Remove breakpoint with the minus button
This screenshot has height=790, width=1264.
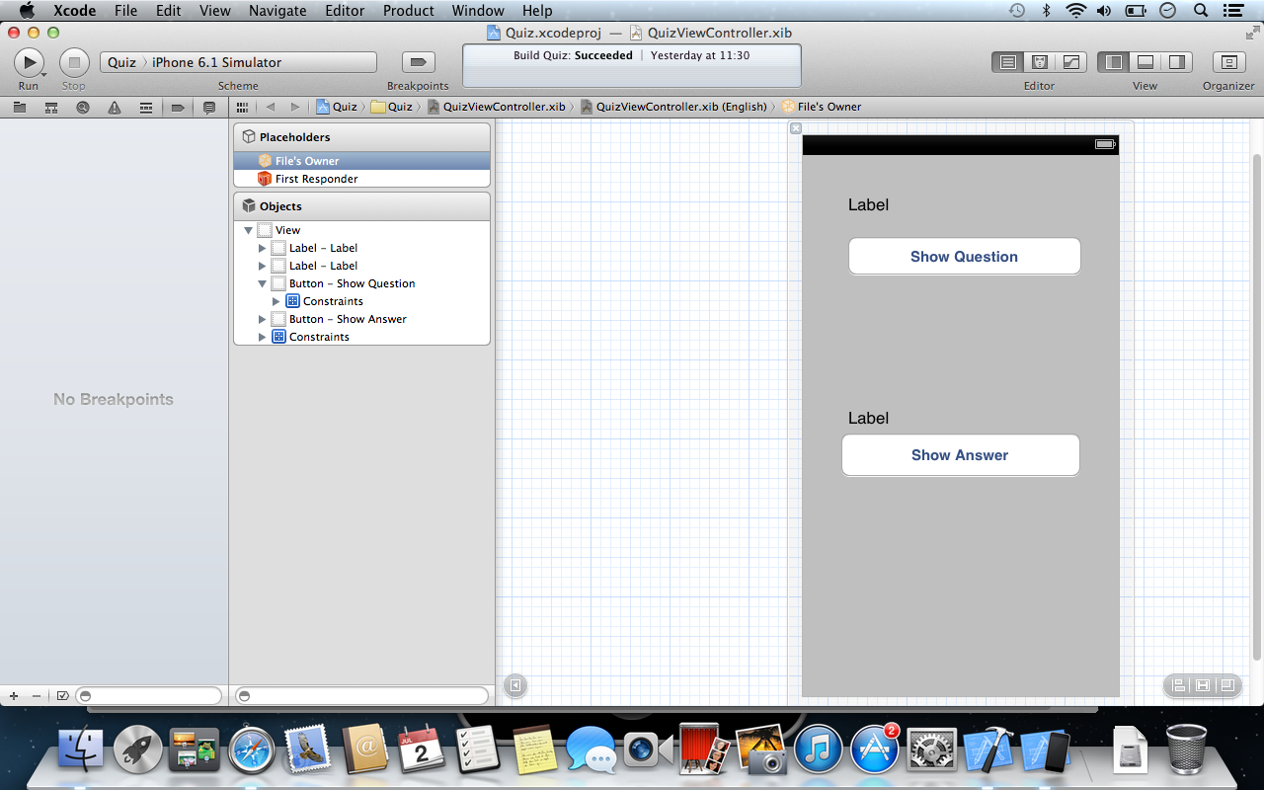coord(37,696)
